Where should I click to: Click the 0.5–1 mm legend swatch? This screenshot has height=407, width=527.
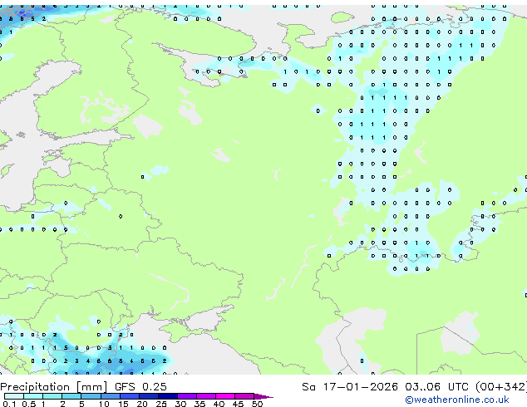[33, 396]
